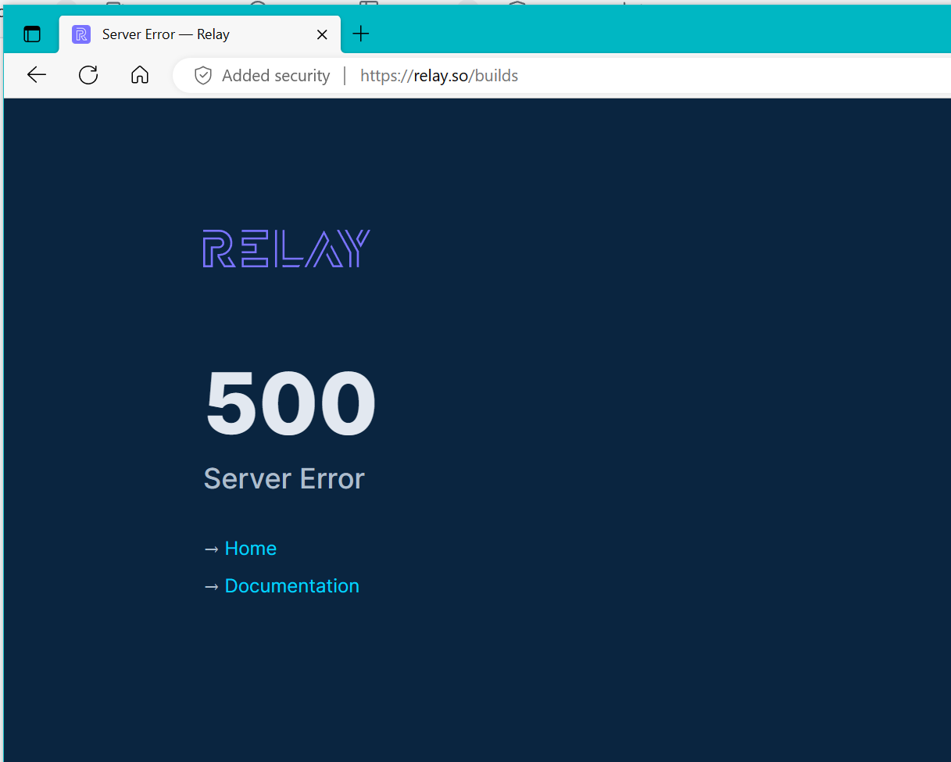Click the arrow glyph before Home

(212, 549)
